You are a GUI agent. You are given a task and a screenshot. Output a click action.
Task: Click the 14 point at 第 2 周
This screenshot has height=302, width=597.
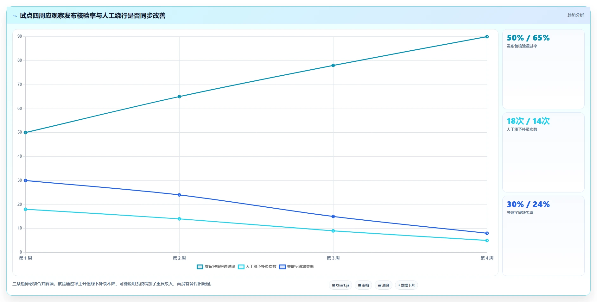(179, 219)
